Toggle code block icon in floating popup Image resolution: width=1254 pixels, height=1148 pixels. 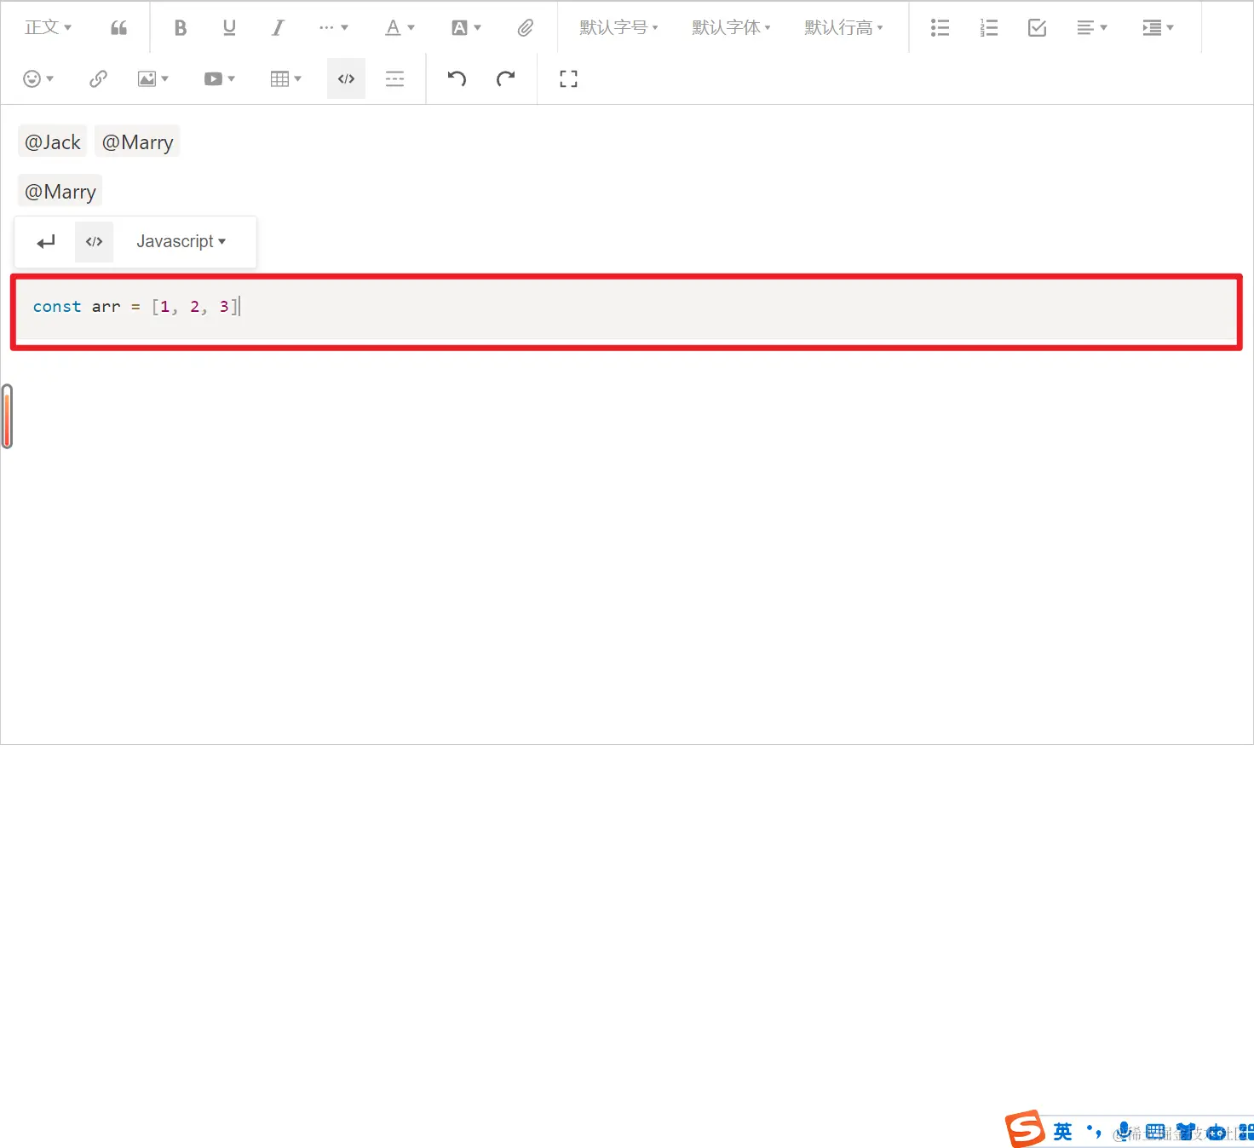[x=94, y=242]
